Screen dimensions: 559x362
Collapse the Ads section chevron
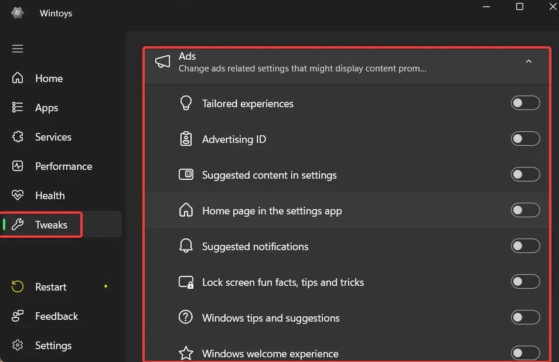529,62
